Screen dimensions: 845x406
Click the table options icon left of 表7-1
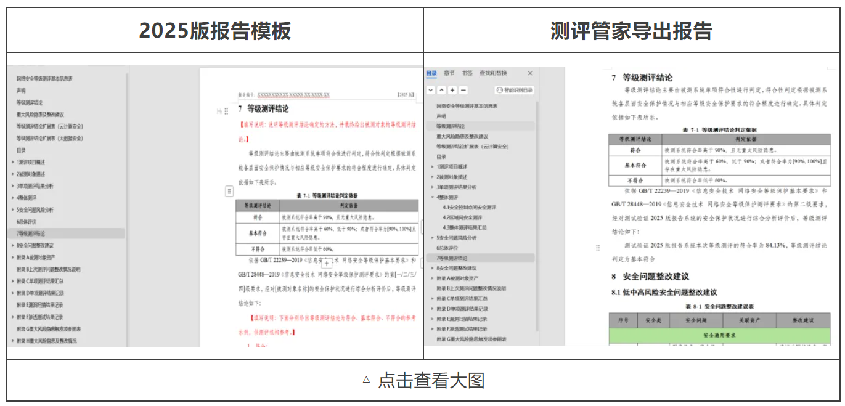tap(229, 192)
